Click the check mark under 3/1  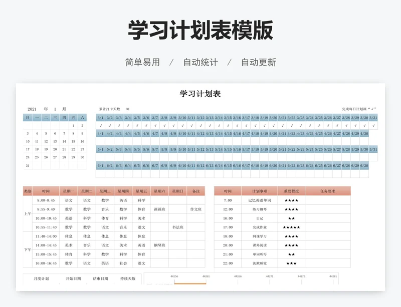point(101,126)
